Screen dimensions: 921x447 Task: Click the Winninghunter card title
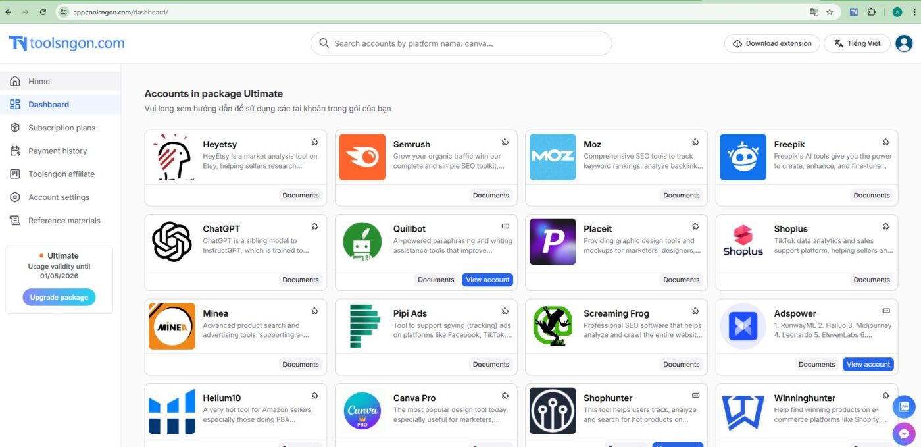(805, 398)
